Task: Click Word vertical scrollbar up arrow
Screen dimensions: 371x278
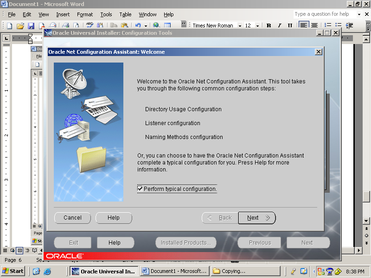Action: [x=366, y=39]
